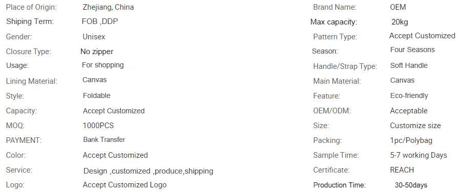The width and height of the screenshot is (463, 194).
Task: Click the 'Zhejiang, China' origin value
Action: coord(108,7)
